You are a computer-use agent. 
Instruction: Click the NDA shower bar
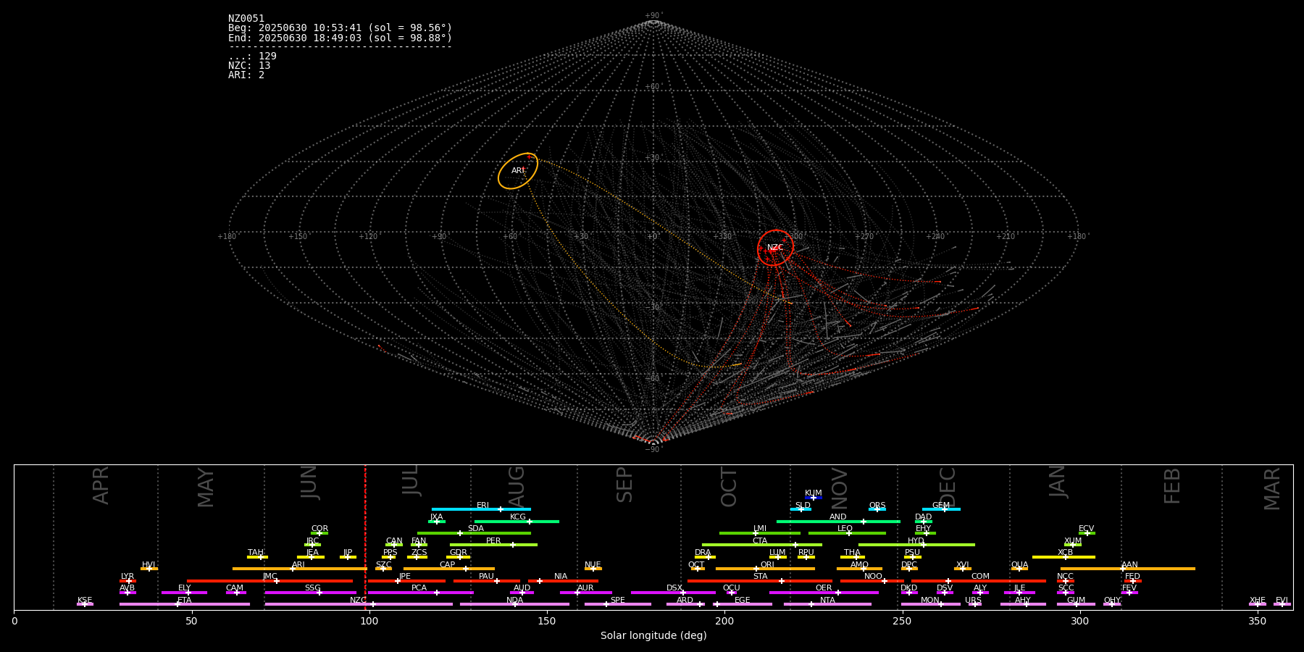pyautogui.click(x=514, y=604)
